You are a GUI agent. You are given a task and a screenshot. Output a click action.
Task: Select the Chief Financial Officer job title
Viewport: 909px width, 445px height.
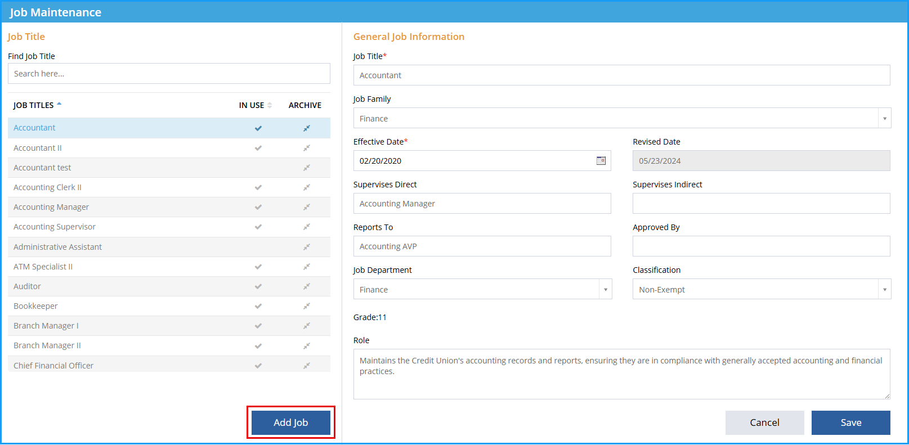(53, 366)
